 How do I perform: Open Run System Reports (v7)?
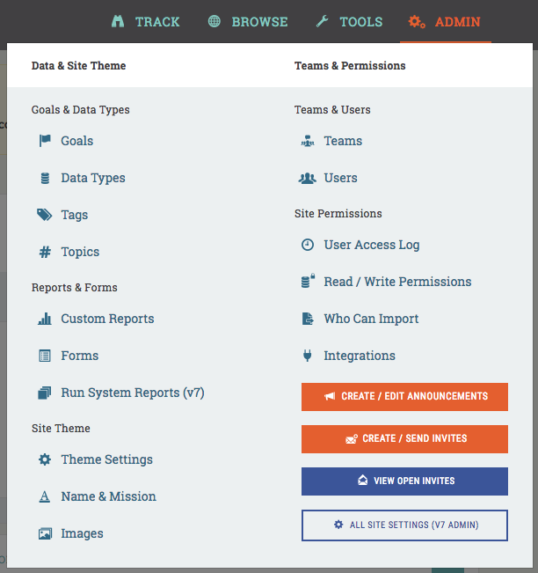(132, 393)
